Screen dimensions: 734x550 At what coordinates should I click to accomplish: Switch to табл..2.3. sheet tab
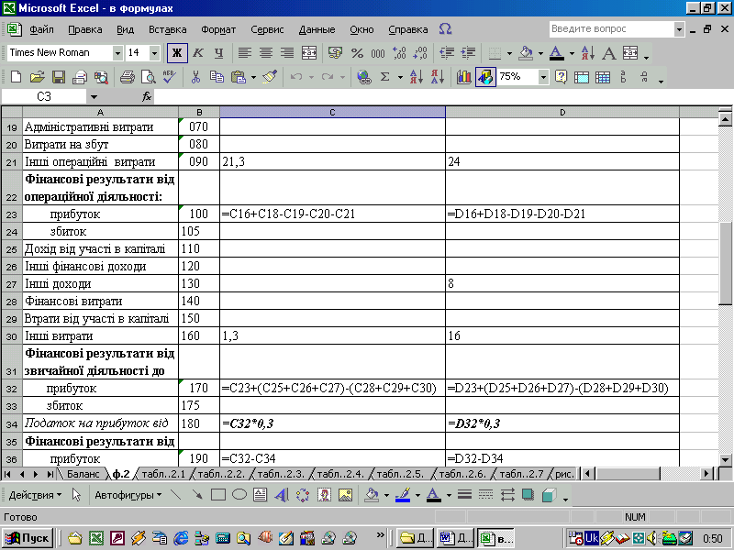point(281,474)
